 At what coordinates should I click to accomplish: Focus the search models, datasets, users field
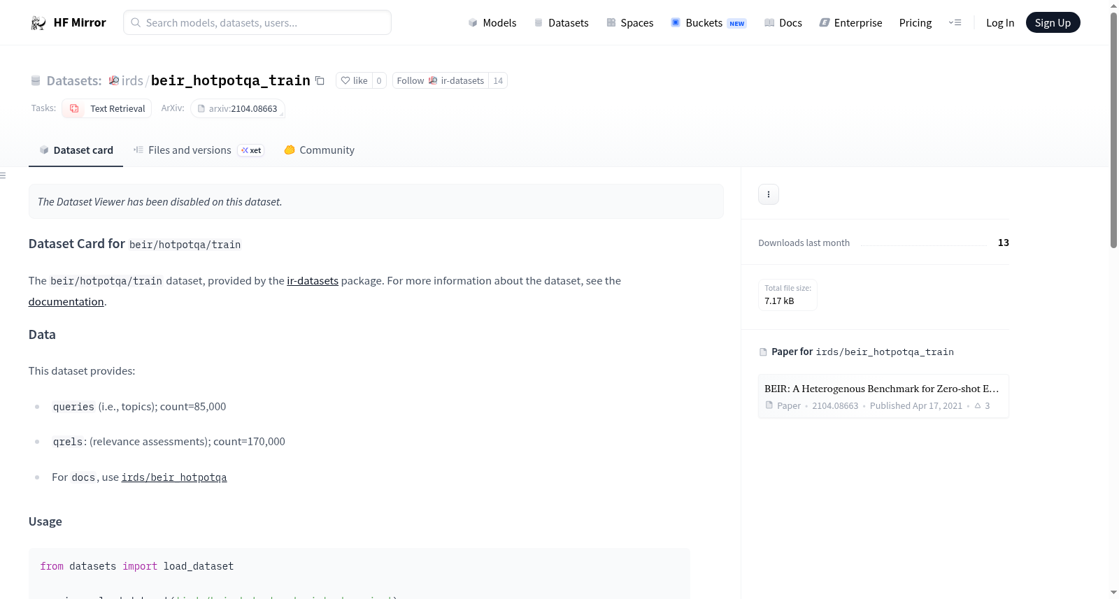pyautogui.click(x=257, y=22)
